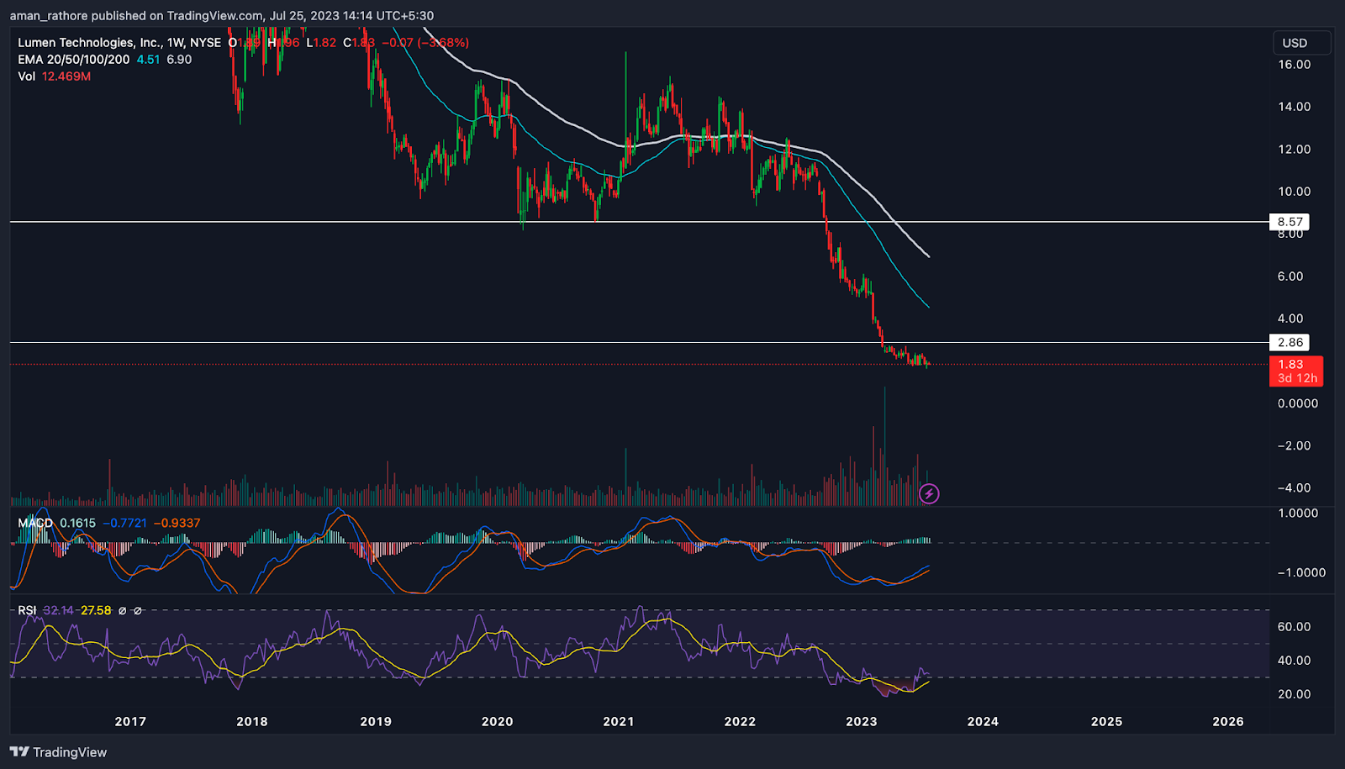Click the 10.00 price axis label

[x=1294, y=192]
